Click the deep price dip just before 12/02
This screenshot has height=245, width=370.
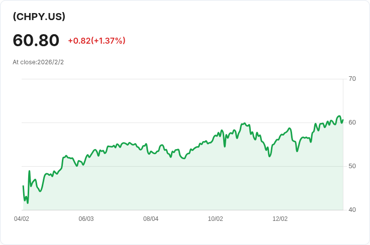tap(269, 156)
